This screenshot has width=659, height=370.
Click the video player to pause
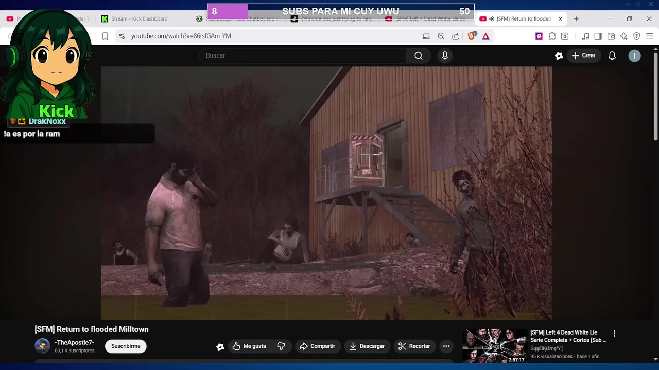[326, 193]
